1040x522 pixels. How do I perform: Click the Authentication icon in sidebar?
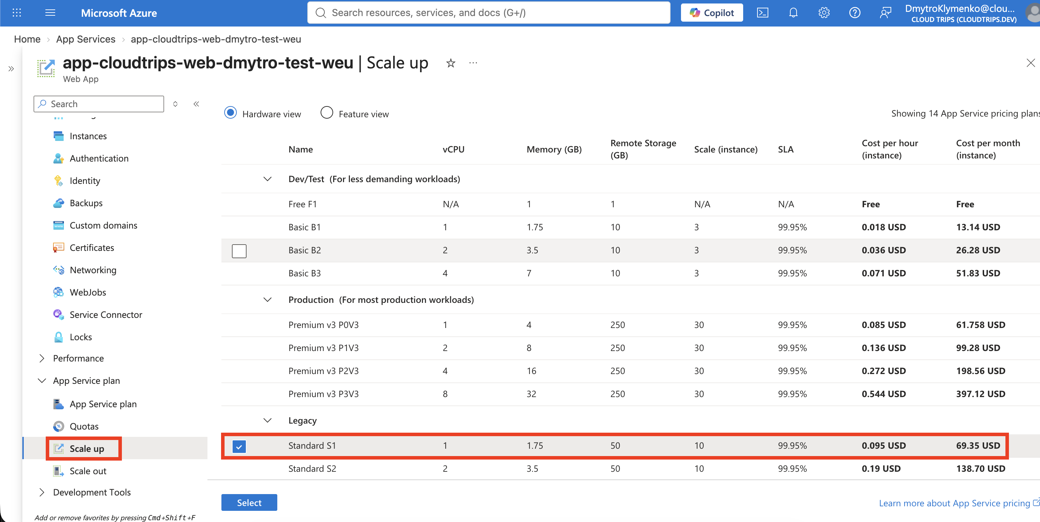(x=59, y=158)
